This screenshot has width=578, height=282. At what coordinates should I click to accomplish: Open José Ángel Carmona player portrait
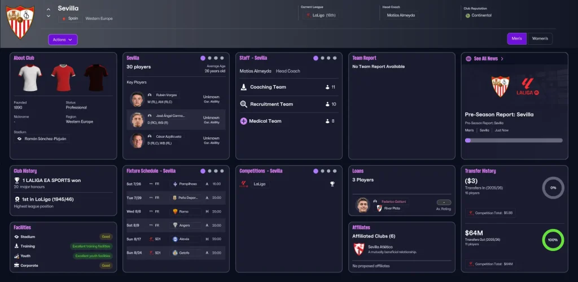[137, 120]
